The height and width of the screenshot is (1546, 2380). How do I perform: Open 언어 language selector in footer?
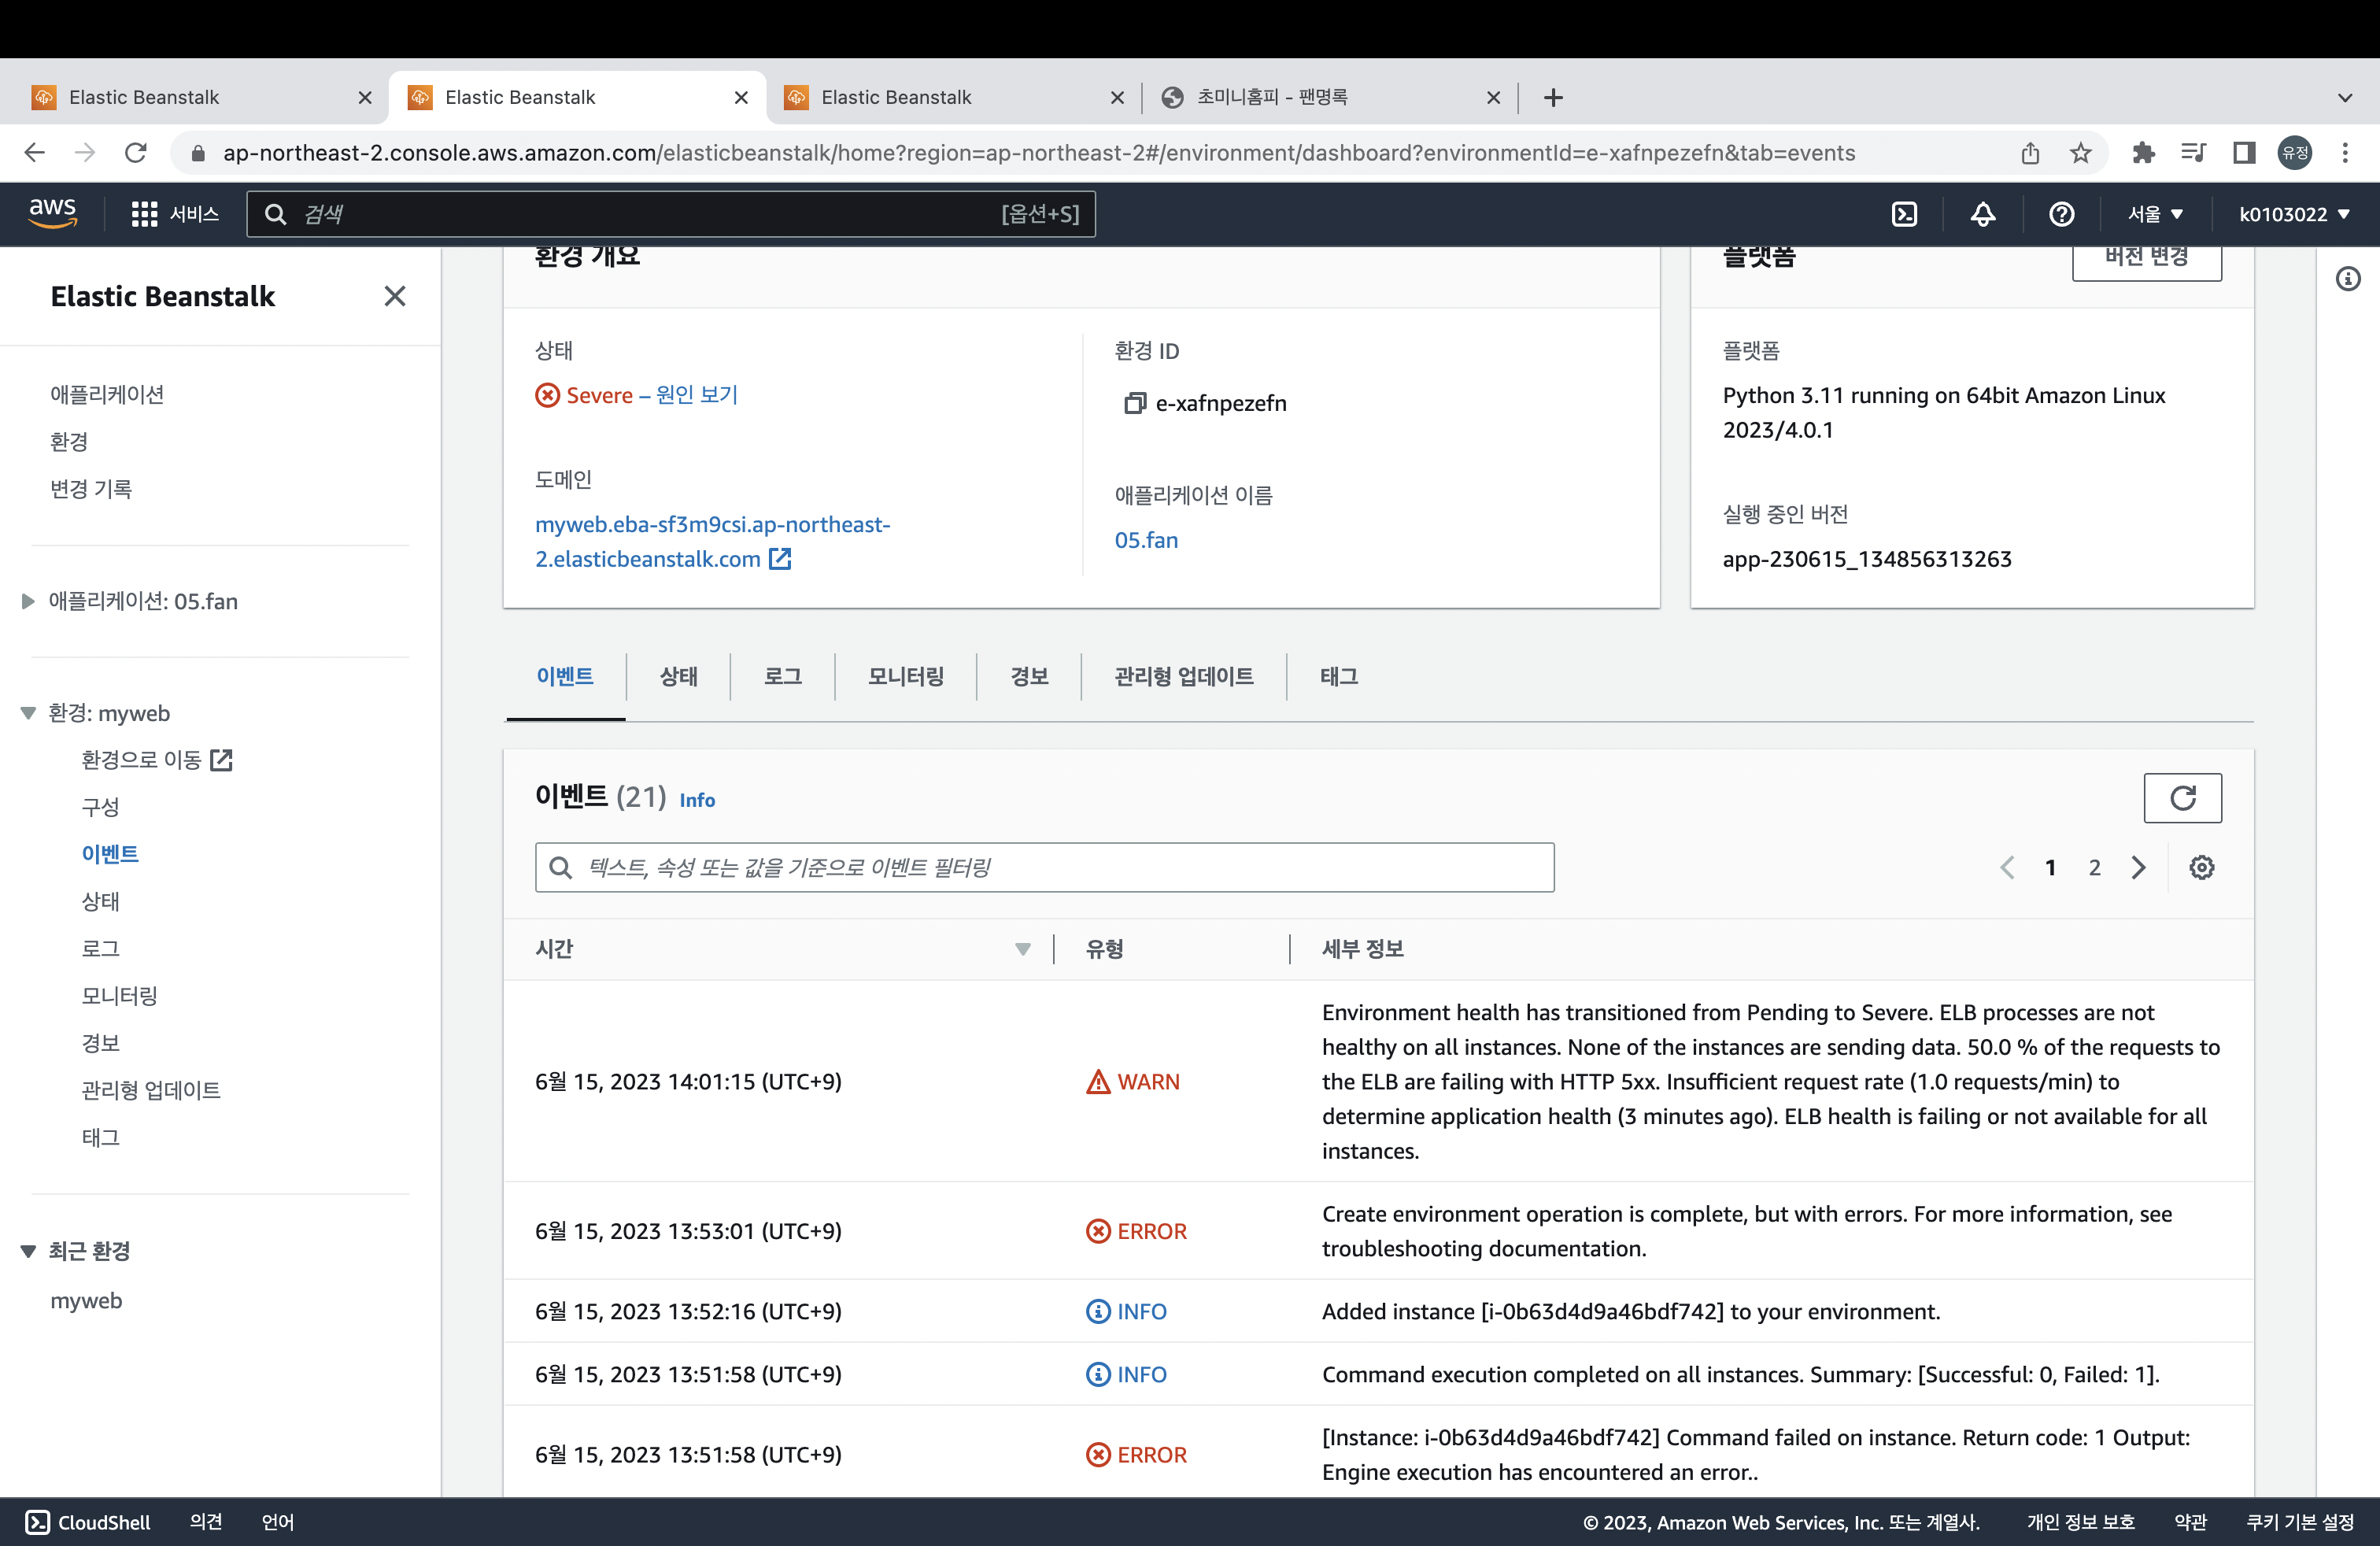click(278, 1522)
